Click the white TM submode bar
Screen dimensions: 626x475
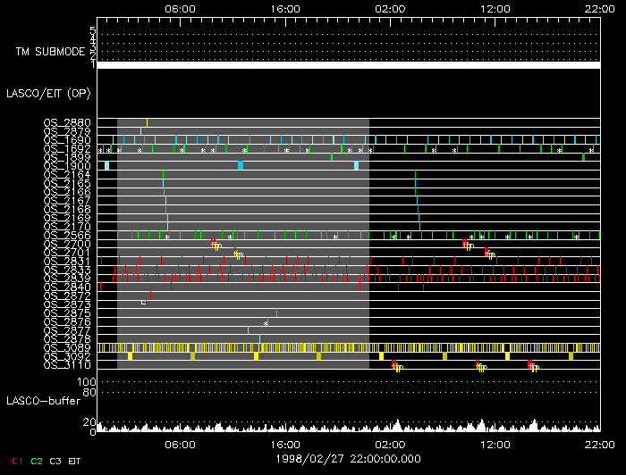[x=347, y=65]
